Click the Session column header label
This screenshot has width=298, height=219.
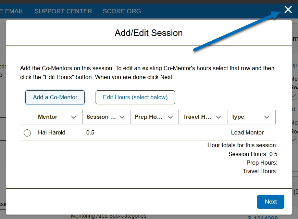[x=101, y=117]
